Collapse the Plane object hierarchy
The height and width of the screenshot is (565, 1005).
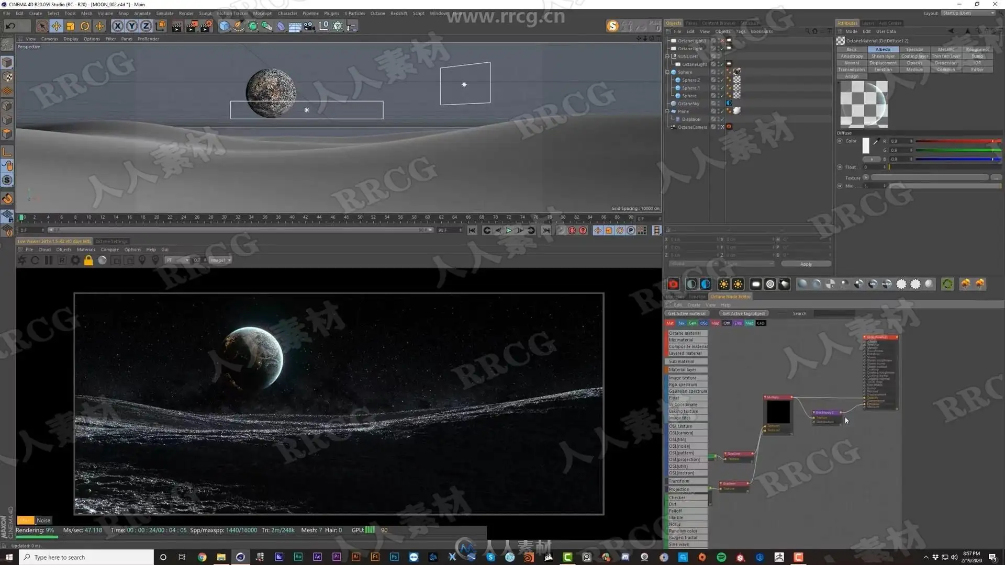coord(667,111)
